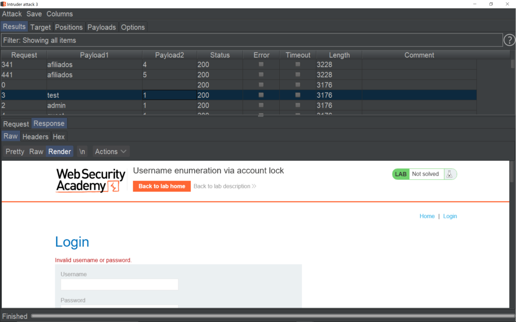Sort by Comment column header
516x322 pixels.
tap(419, 55)
